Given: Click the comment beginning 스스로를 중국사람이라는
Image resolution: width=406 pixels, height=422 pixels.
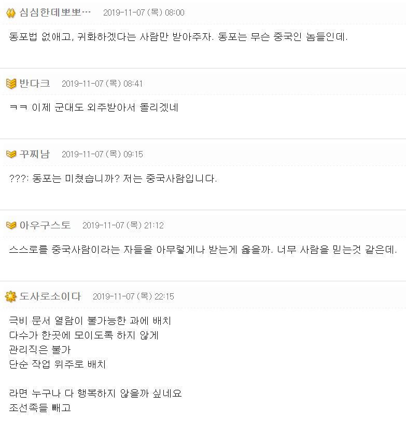Looking at the screenshot, I should point(203,250).
